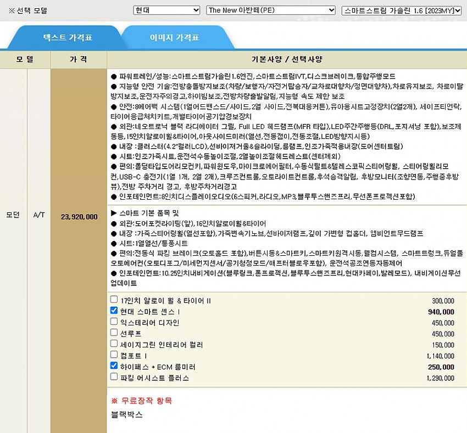This screenshot has width=467, height=433.
Task: Expand the The New 아반떼(PE) model dropdown
Action: 270,10
